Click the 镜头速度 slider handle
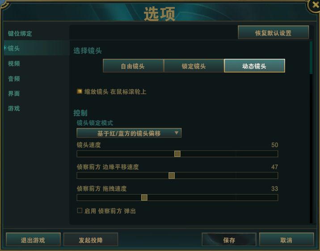Viewport: 320px width, 251px height. [177, 154]
